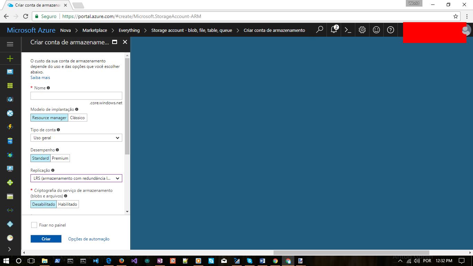This screenshot has width=473, height=266.
Task: Open All resources grid icon in sidebar
Action: tap(10, 86)
